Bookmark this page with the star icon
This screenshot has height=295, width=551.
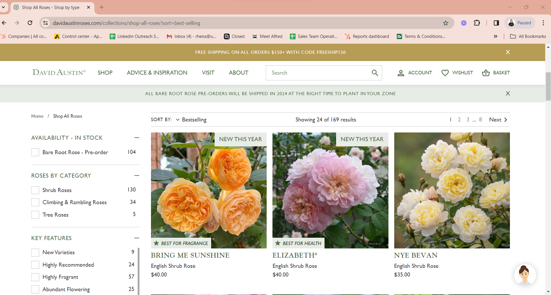[446, 23]
